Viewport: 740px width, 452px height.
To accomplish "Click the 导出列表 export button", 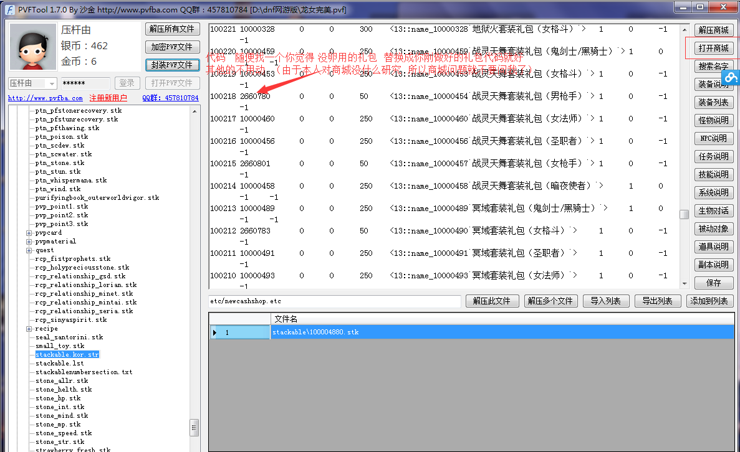I will point(657,301).
